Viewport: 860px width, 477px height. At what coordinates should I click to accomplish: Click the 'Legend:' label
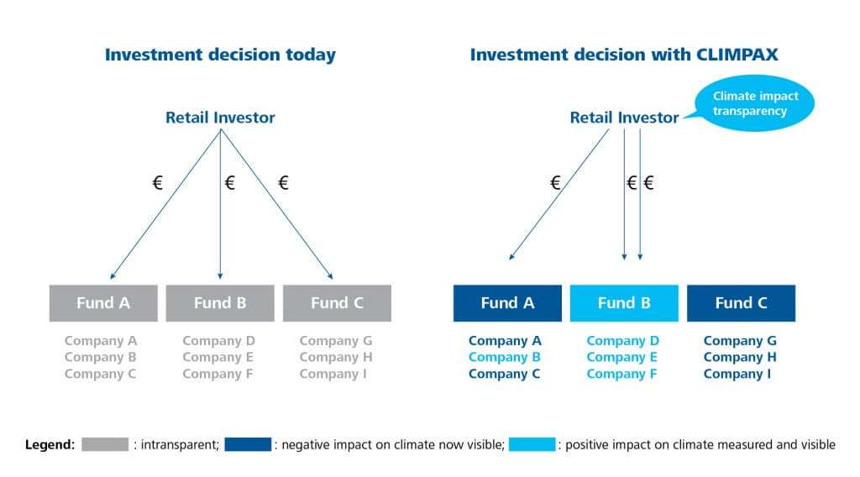[x=50, y=444]
